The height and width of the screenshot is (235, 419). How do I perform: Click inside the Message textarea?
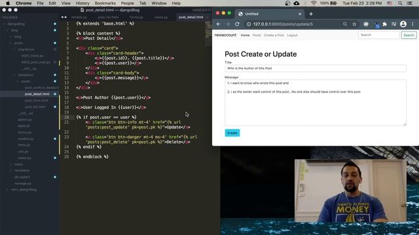pos(316,102)
